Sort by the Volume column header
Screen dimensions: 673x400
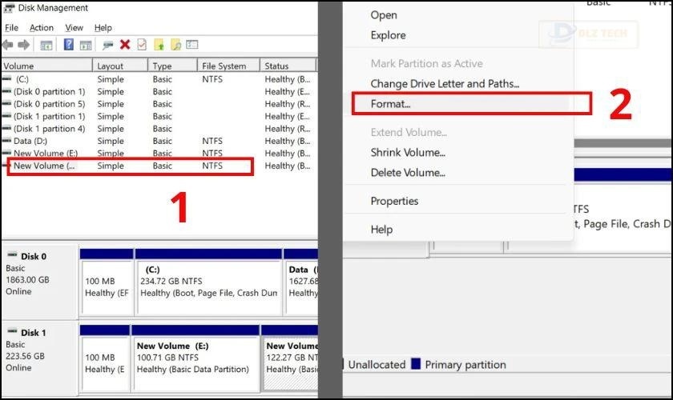(46, 66)
